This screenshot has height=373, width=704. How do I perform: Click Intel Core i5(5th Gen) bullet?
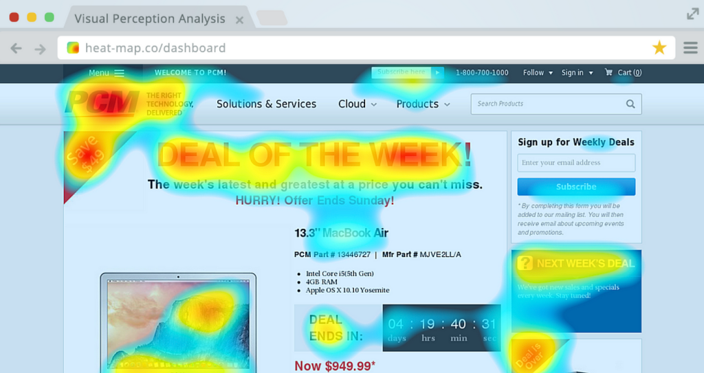340,274
